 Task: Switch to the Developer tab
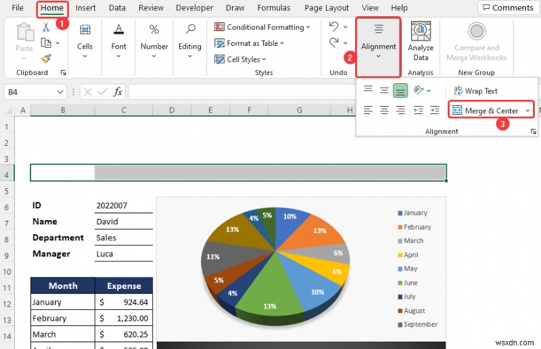tap(194, 7)
